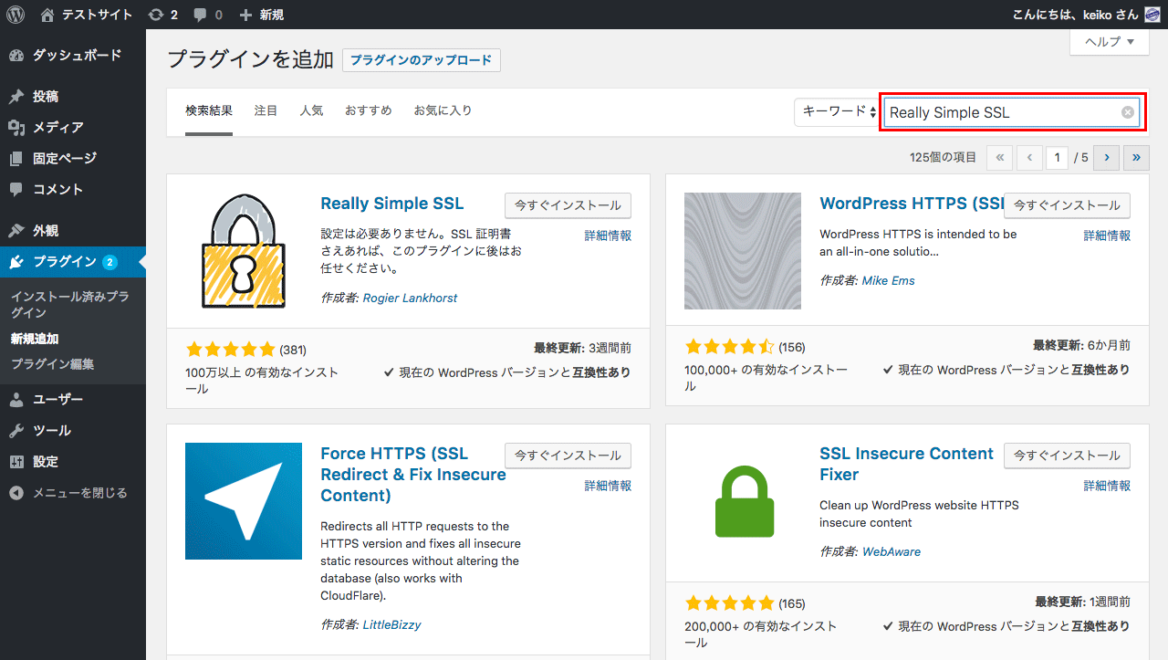The width and height of the screenshot is (1168, 660).
Task: Click the plus icon for 新規
Action: pyautogui.click(x=245, y=15)
